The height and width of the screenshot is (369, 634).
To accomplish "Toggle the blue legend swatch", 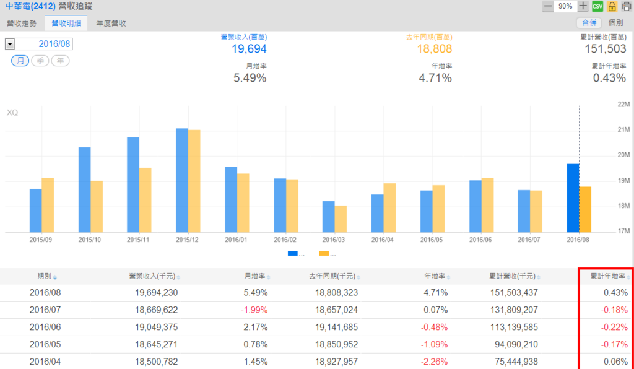I will point(293,253).
